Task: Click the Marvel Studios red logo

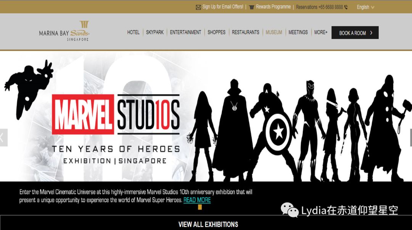Action: coord(83,114)
